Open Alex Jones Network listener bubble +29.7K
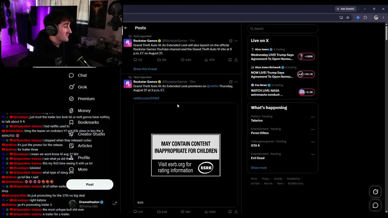Viewport: 388px width, 218px height. [306, 74]
